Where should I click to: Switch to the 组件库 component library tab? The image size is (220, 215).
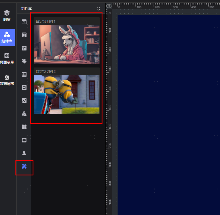7,37
